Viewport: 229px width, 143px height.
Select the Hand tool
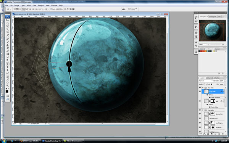click(x=8, y=83)
